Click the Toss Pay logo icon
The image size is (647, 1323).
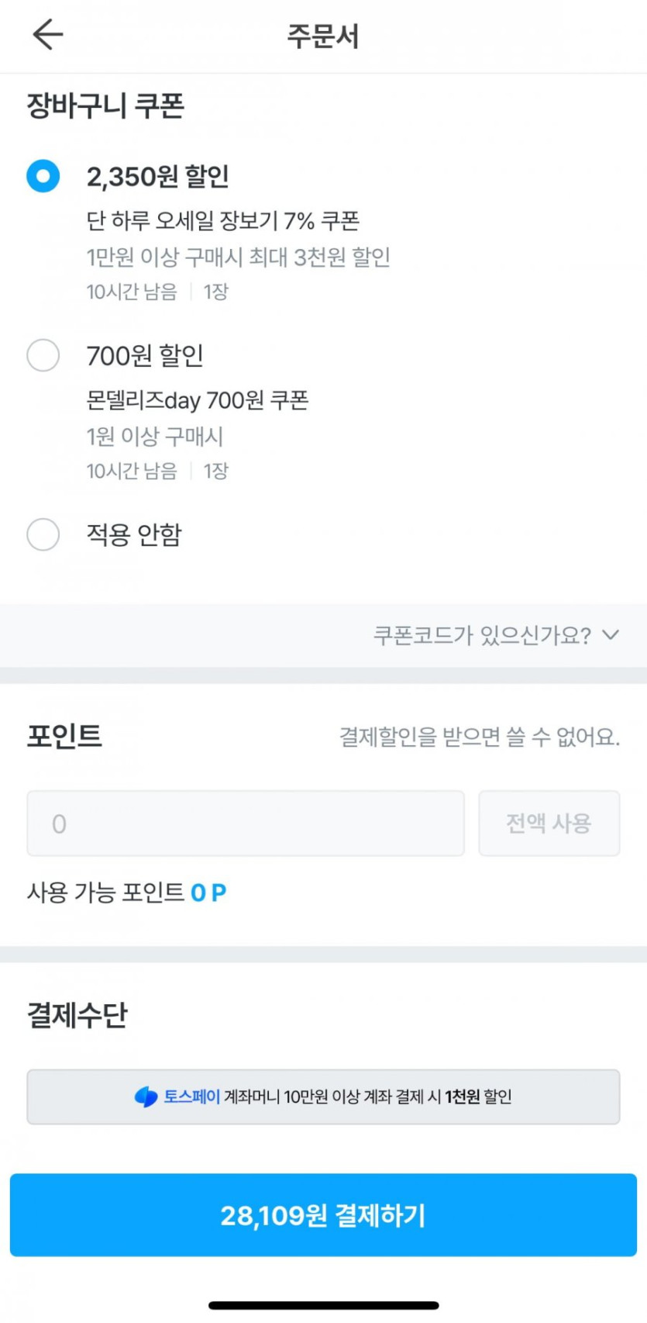click(146, 1097)
